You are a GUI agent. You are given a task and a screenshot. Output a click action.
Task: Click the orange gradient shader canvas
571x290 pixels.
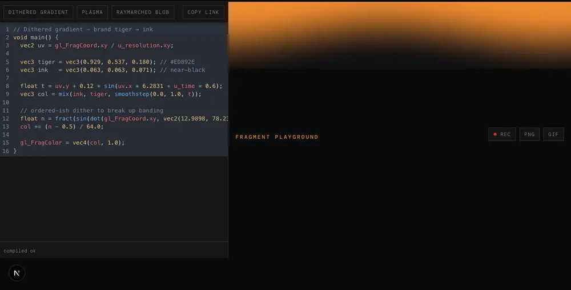400,35
